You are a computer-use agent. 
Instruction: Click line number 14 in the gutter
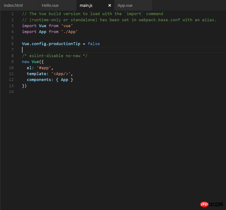click(x=11, y=92)
